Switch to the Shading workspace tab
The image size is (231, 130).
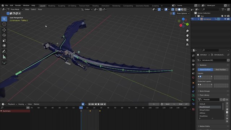pyautogui.click(x=95, y=6)
